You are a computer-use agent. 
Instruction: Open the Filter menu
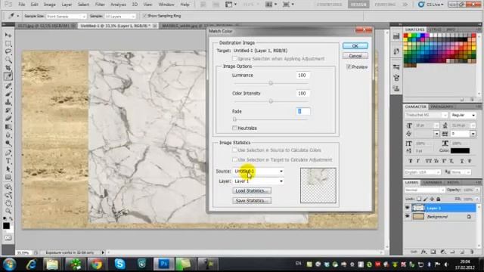click(100, 5)
